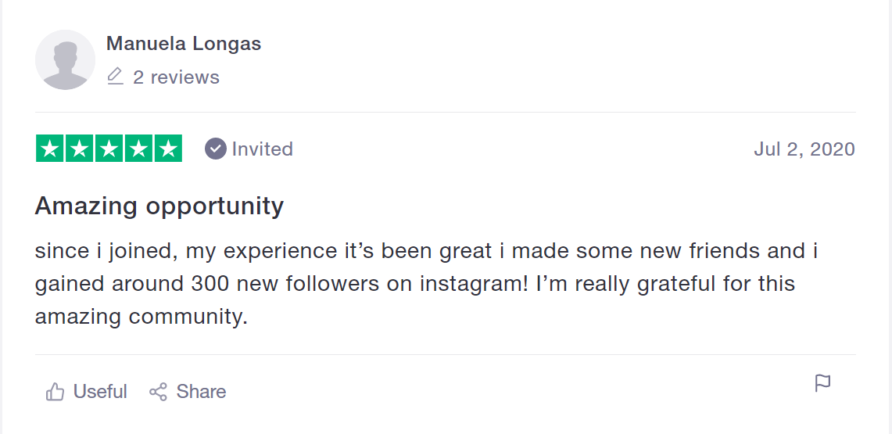Click the last line ending amazing community
The width and height of the screenshot is (892, 434).
[x=141, y=317]
